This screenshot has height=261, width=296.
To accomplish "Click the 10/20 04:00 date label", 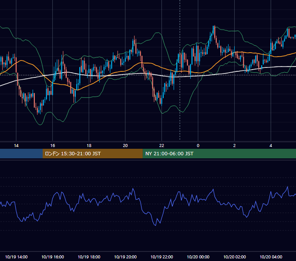I will point(271,257).
